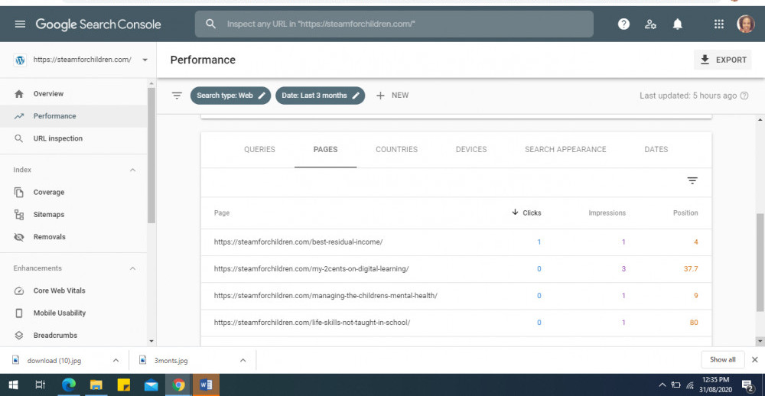Click the URL inspection magnifier icon

pyautogui.click(x=19, y=138)
